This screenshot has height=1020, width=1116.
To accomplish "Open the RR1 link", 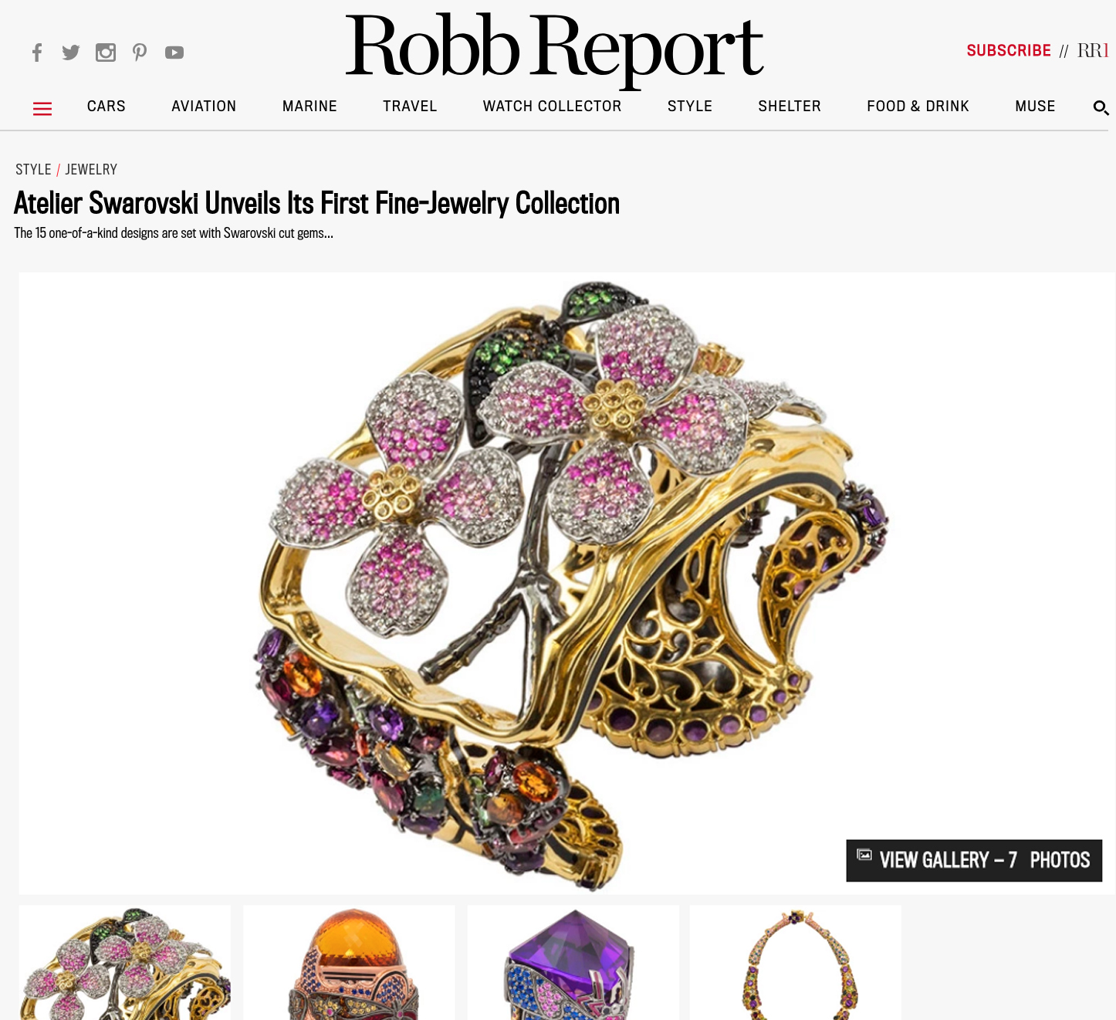I will point(1093,51).
